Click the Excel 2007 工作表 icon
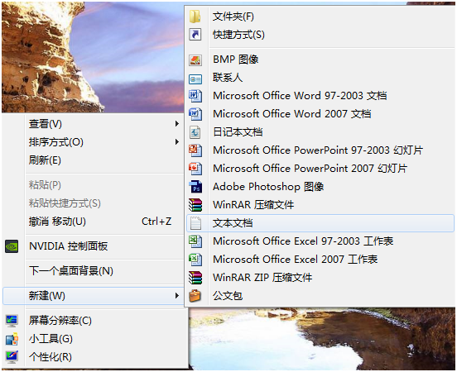The image size is (457, 372). (x=195, y=260)
